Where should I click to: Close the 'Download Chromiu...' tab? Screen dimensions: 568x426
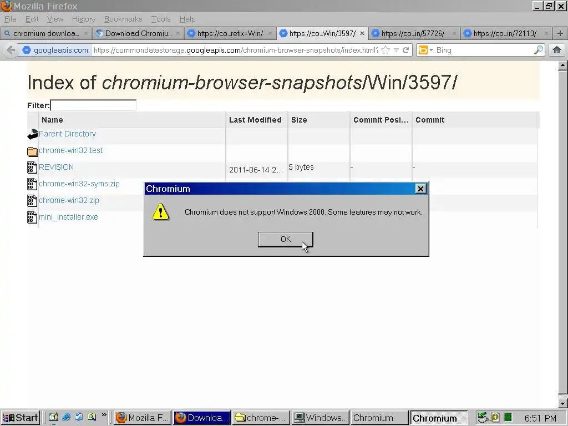coord(178,33)
